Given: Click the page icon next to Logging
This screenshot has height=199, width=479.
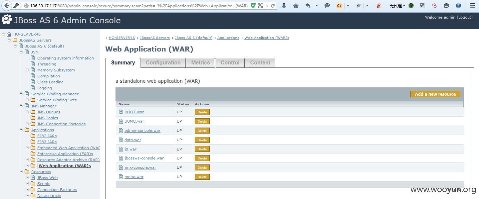Looking at the screenshot, I should [x=33, y=88].
